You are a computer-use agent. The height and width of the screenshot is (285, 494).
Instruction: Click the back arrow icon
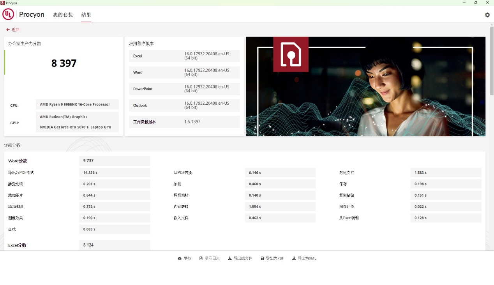point(8,30)
